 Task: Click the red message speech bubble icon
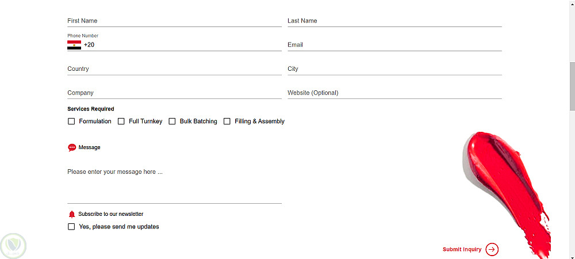pyautogui.click(x=72, y=147)
